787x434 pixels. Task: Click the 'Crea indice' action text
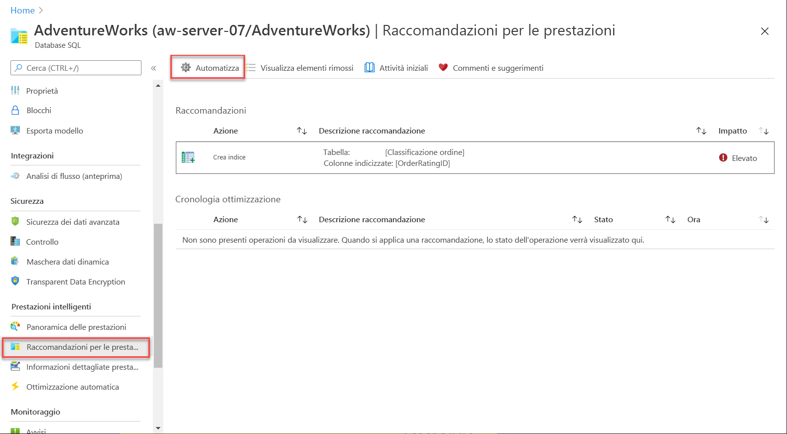pyautogui.click(x=229, y=157)
